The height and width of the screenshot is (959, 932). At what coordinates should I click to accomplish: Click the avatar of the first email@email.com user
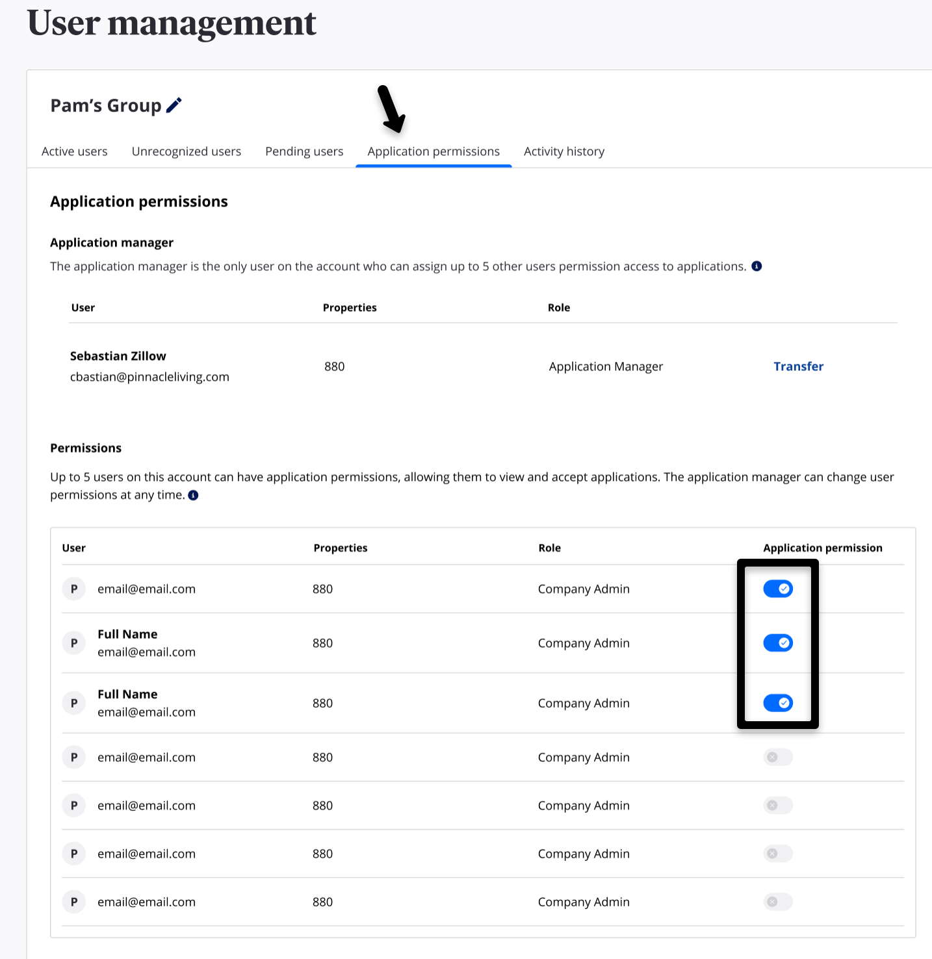[x=73, y=589]
